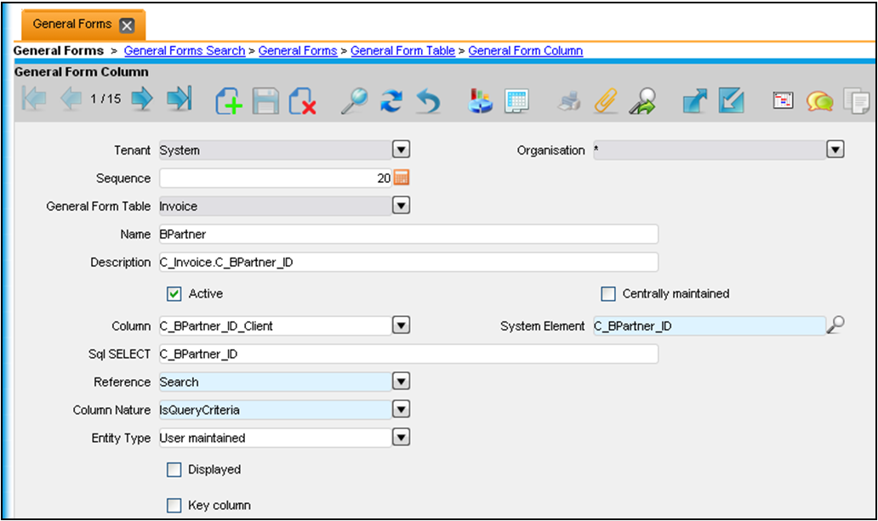Click the Name input field
Viewport: 878px width, 521px height.
(408, 235)
